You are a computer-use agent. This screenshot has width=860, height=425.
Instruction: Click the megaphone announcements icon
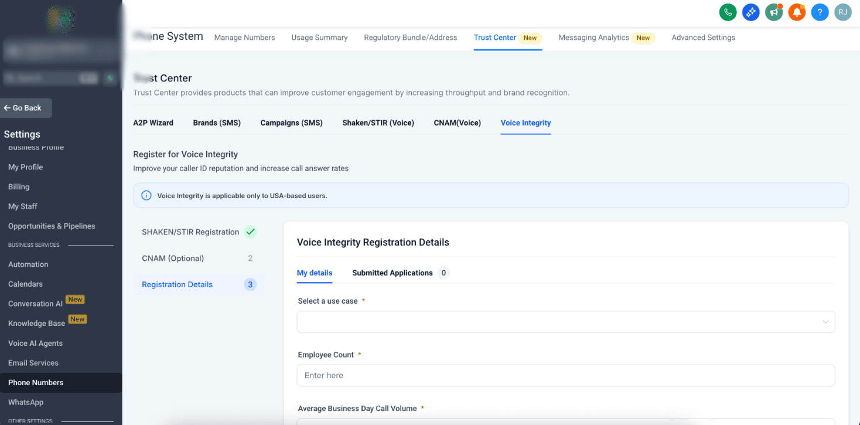pos(774,12)
